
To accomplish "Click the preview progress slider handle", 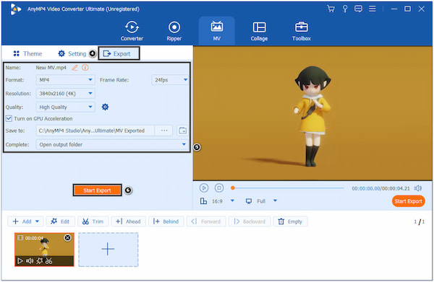I will (233, 188).
